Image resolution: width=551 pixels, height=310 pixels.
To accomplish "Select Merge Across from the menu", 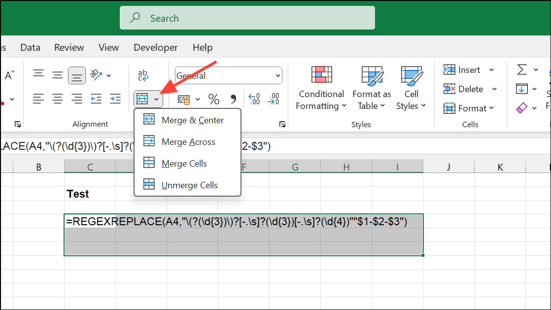I will 188,141.
